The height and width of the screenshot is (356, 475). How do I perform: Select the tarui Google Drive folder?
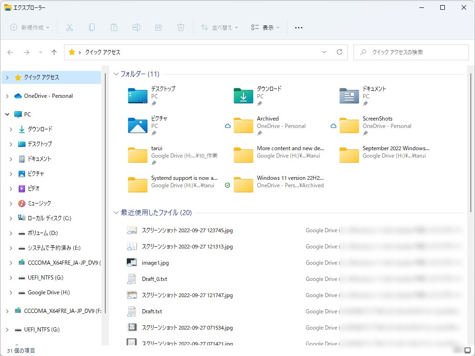pyautogui.click(x=173, y=155)
